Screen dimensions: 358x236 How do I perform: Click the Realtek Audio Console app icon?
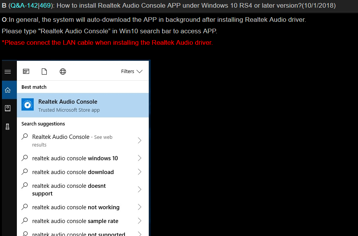point(28,104)
